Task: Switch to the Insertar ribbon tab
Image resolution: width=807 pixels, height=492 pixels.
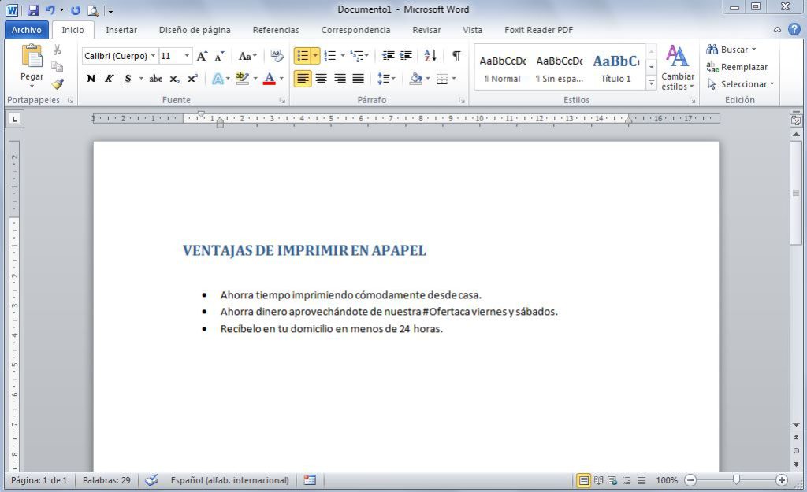Action: (121, 29)
